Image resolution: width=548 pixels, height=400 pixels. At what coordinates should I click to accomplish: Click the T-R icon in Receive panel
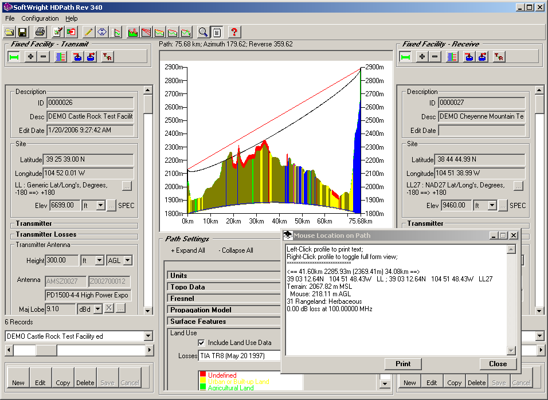499,57
